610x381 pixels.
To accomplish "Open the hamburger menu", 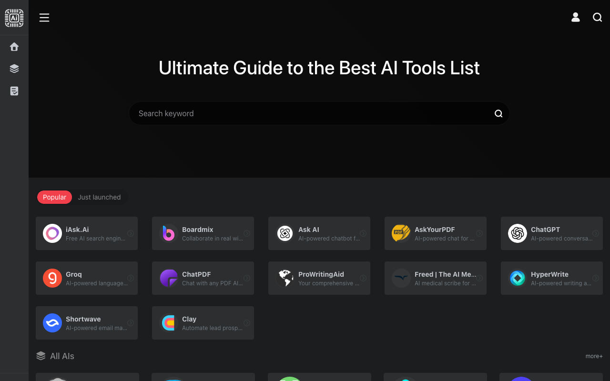I will coord(44,18).
